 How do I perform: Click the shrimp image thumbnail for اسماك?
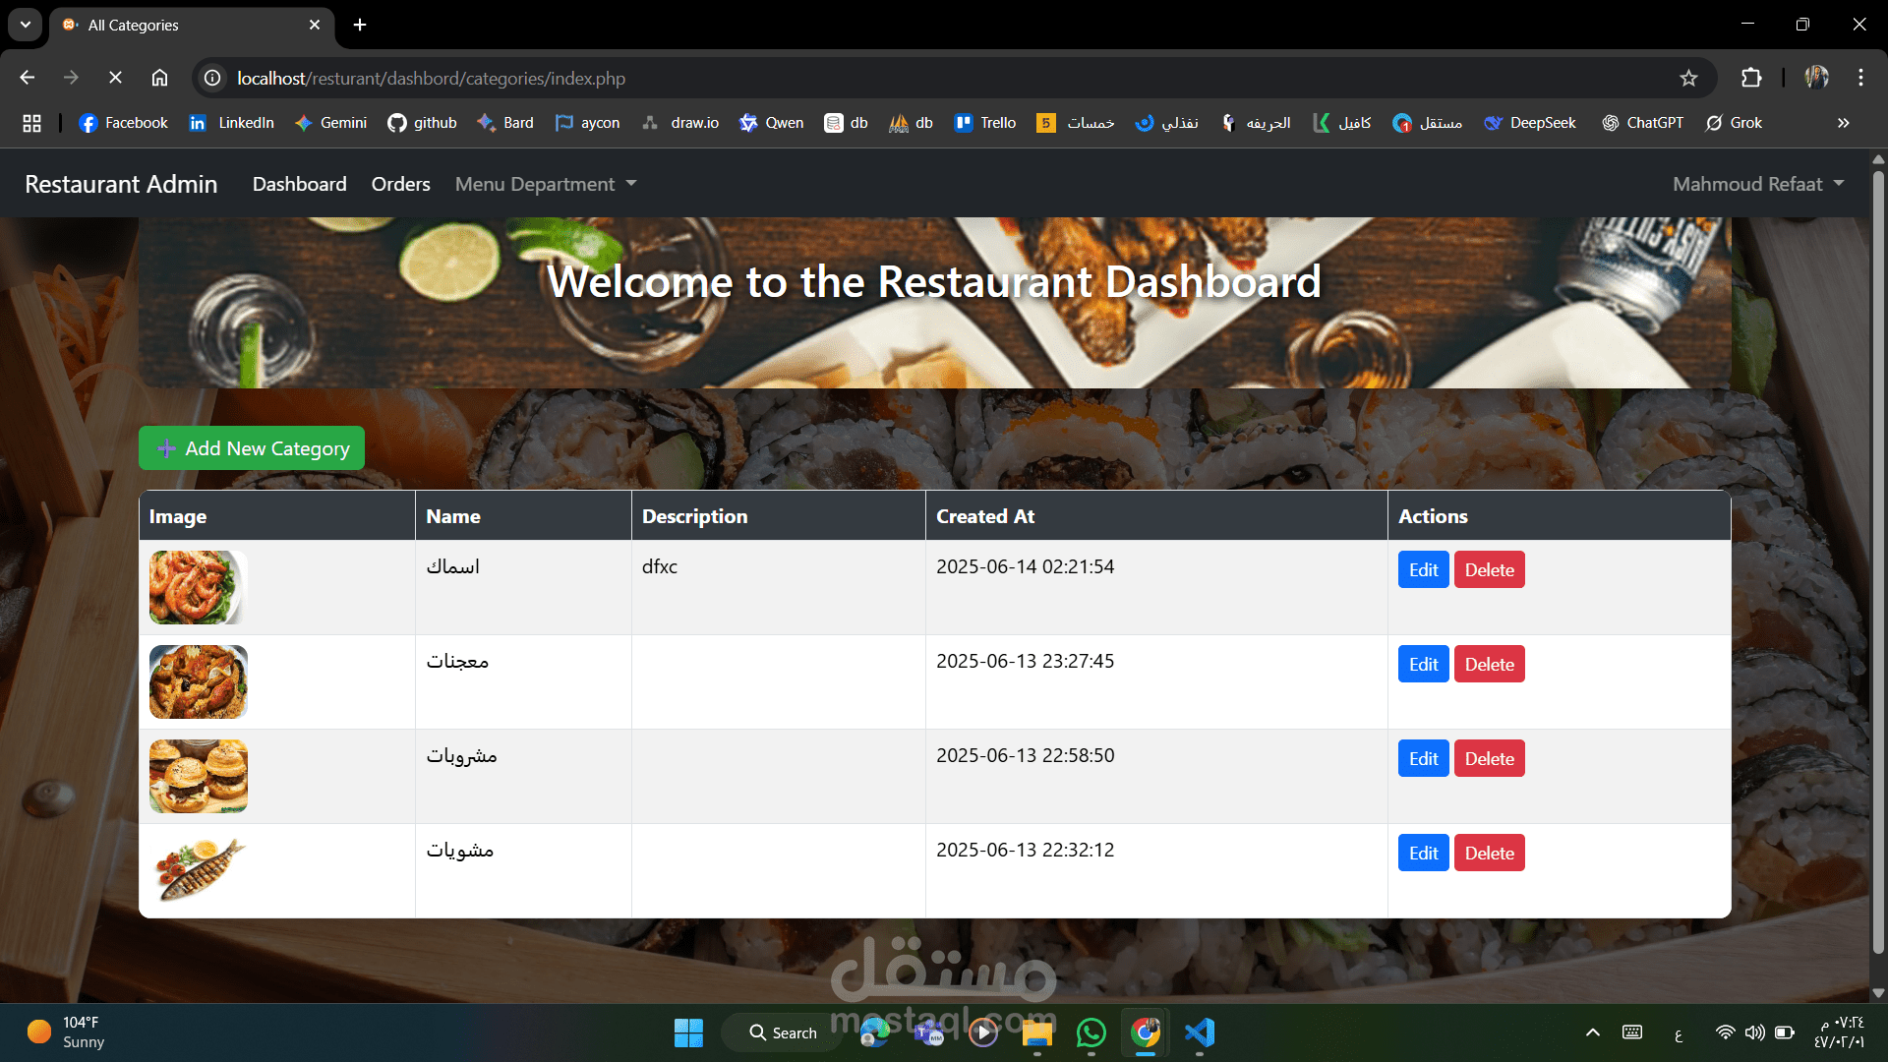pos(199,587)
